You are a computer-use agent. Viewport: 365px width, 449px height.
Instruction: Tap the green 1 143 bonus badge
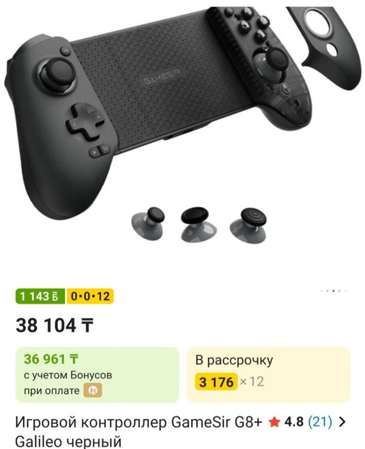[40, 296]
